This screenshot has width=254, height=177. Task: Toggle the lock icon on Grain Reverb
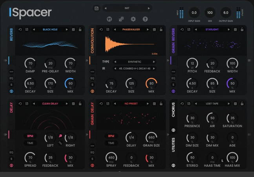pos(241,29)
